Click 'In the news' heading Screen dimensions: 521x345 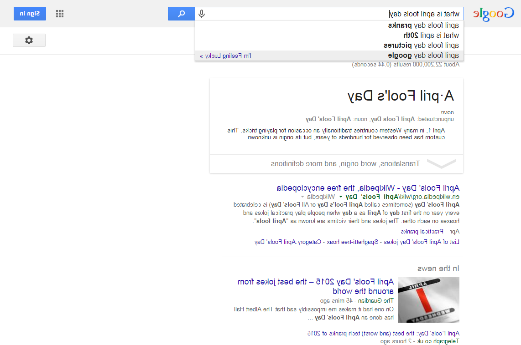pos(438,269)
